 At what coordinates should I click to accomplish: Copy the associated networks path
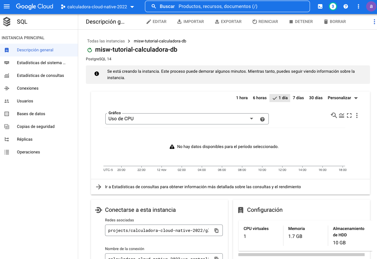coord(216,230)
